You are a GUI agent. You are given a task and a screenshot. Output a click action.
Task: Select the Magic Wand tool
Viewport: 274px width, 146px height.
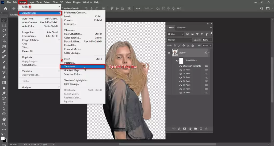click(4, 36)
